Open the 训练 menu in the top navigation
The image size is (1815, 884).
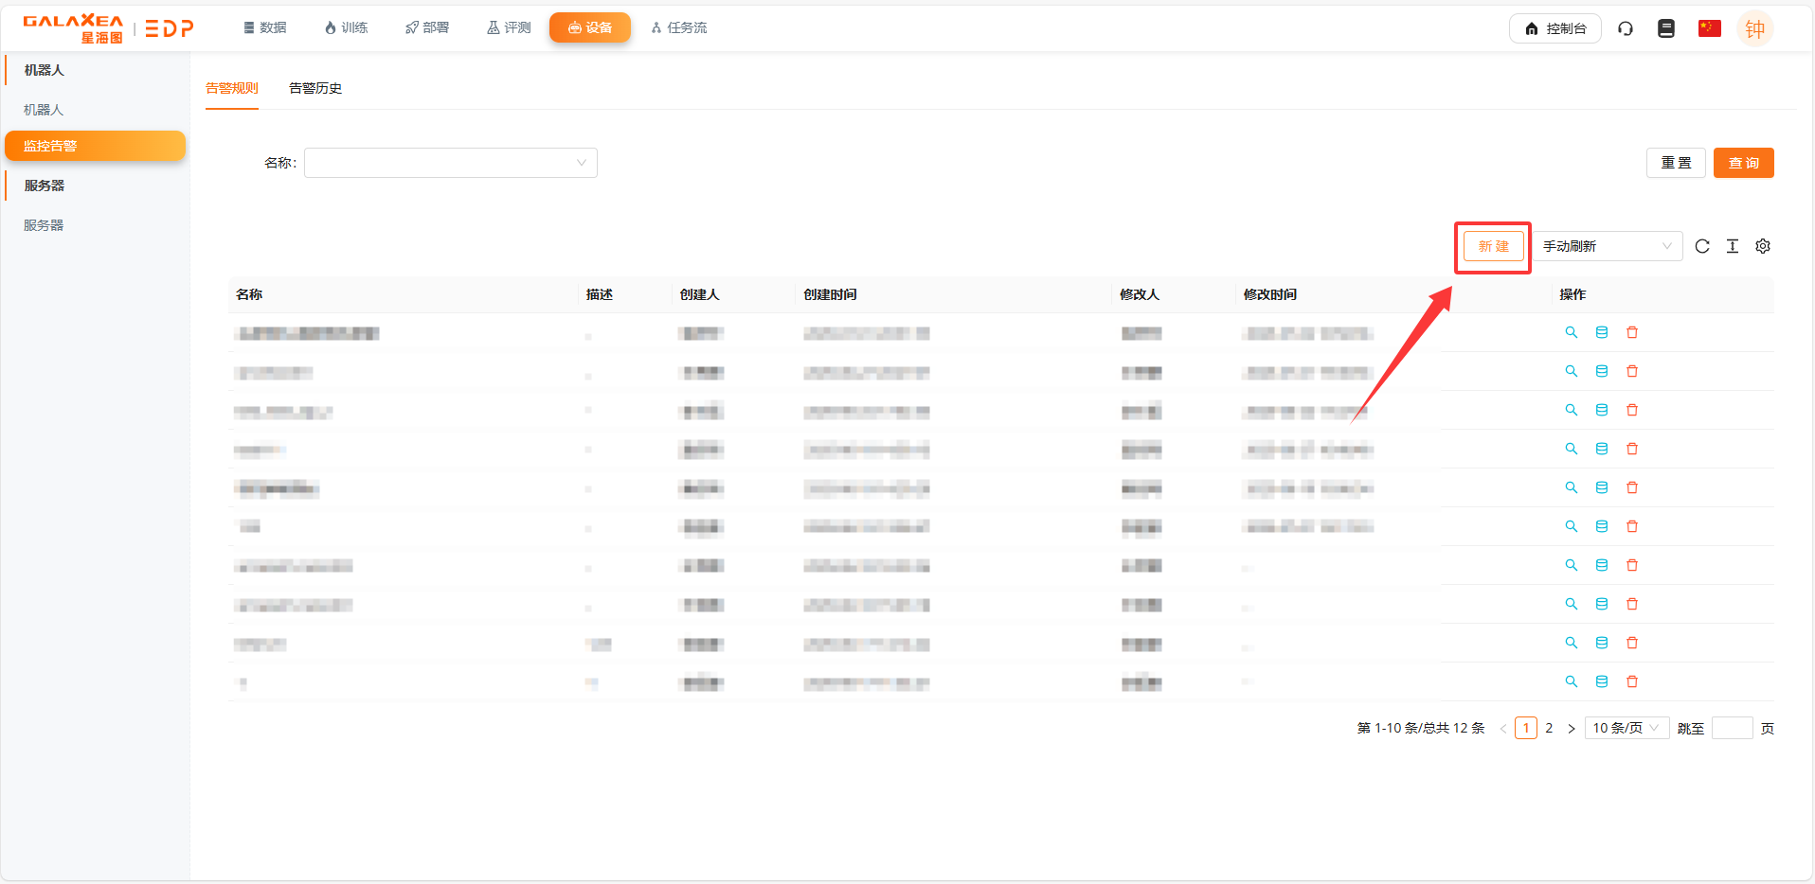[346, 27]
